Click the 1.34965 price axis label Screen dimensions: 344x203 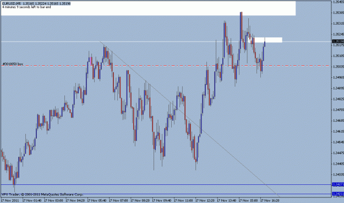(x=338, y=77)
